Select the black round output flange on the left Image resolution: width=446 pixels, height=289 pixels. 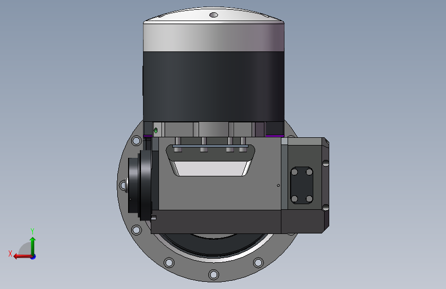tap(140, 185)
